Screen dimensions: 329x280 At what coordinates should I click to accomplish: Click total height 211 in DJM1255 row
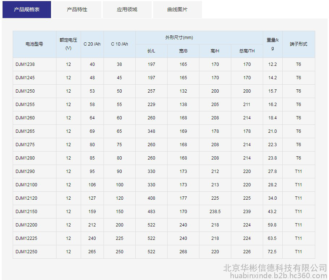(247, 105)
